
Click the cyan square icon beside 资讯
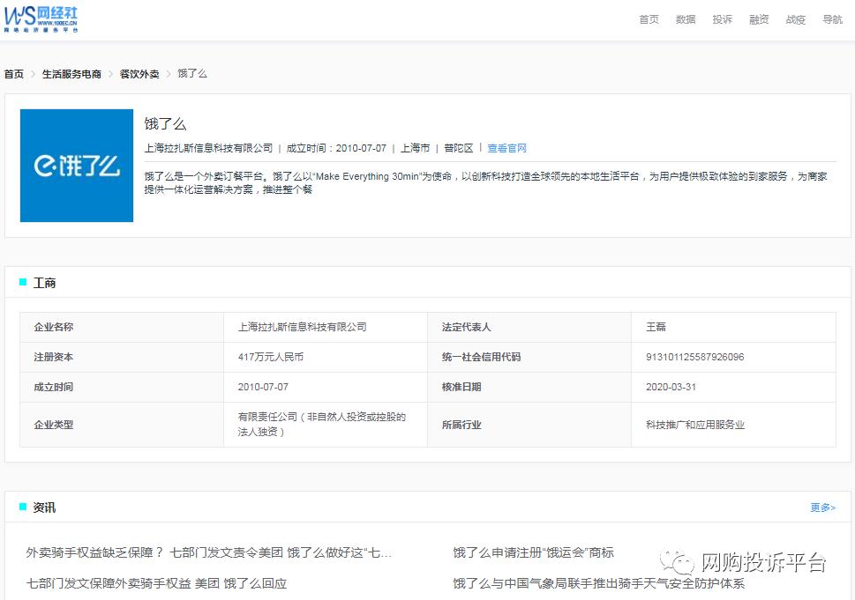tap(23, 507)
